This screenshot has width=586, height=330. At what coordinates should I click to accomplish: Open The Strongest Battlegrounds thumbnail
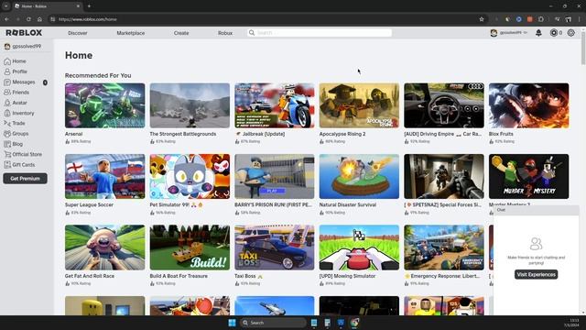coord(190,105)
